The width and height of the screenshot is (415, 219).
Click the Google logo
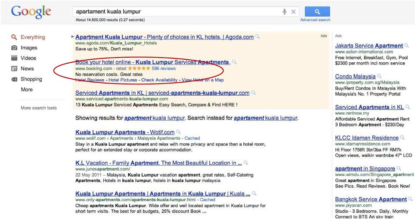(31, 12)
